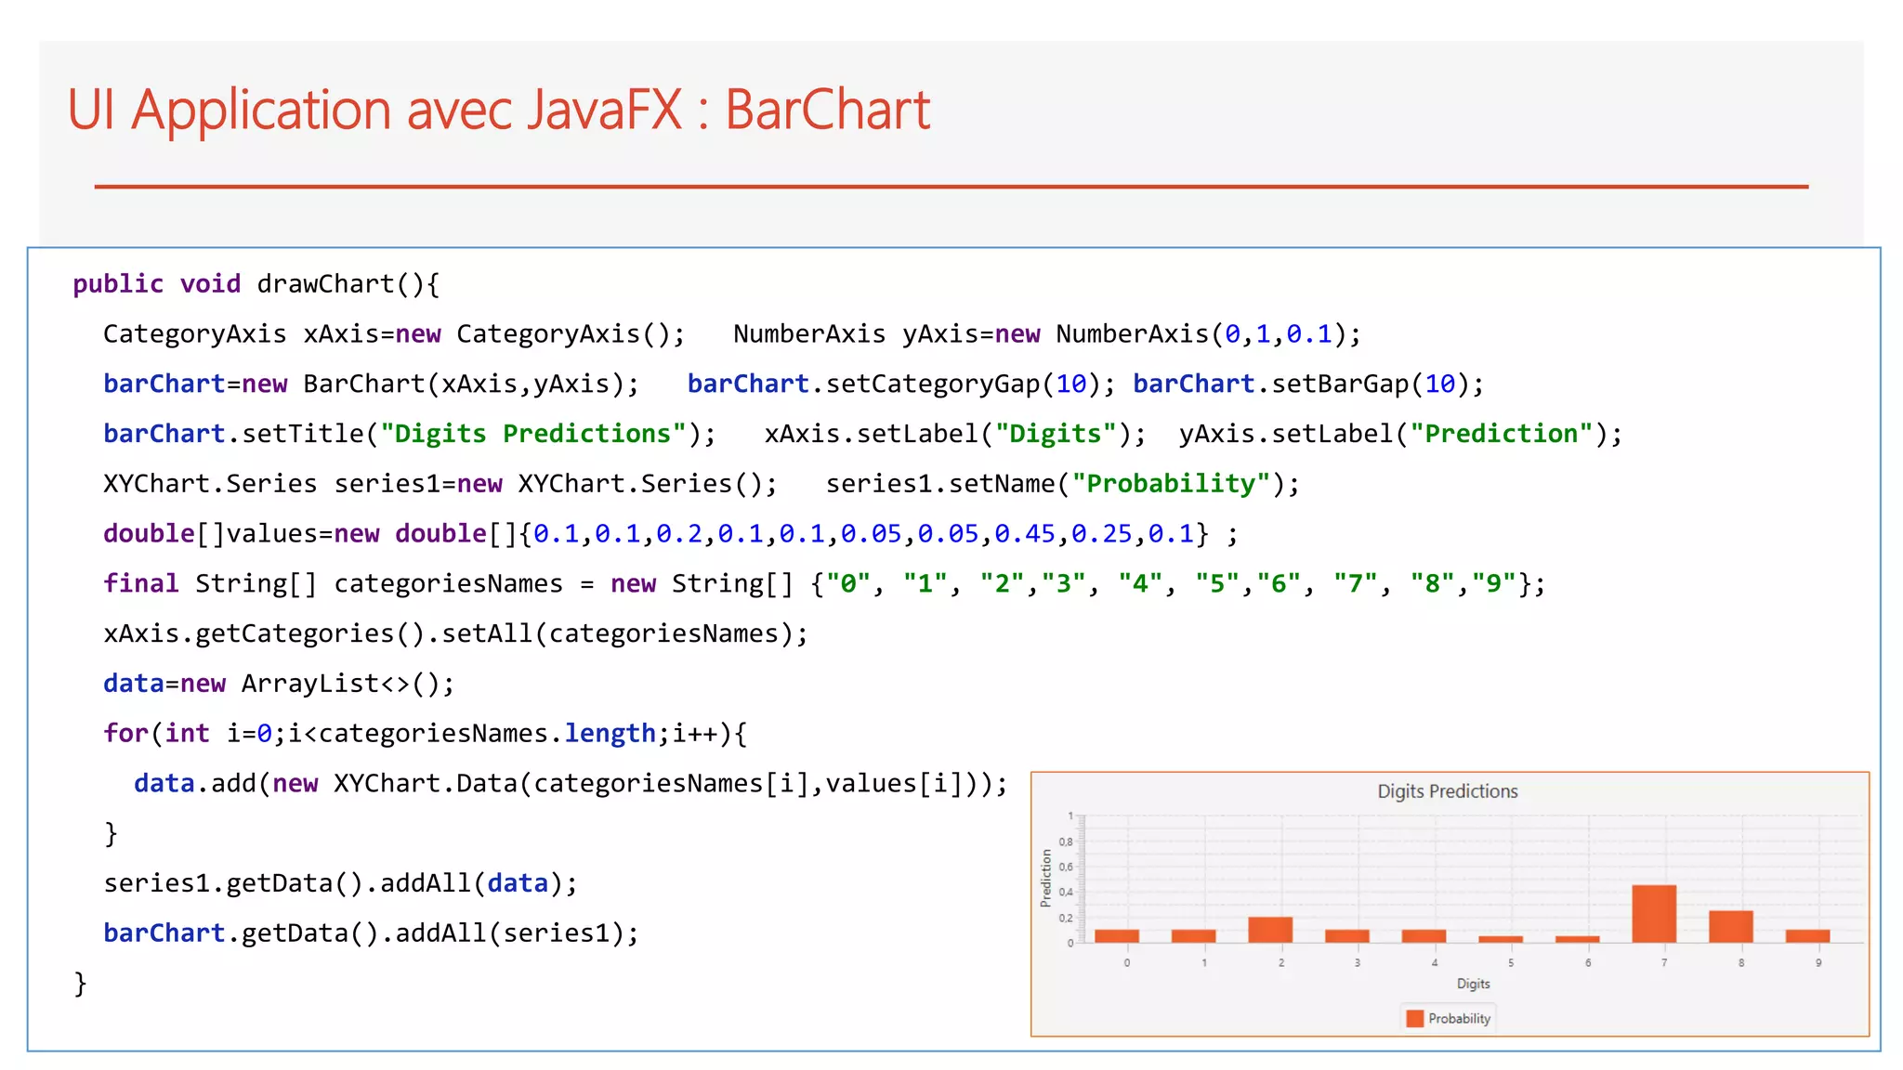Click 'barChart=new BarChart(xAxis,yAxis);' statement
The width and height of the screenshot is (1903, 1070).
[372, 384]
